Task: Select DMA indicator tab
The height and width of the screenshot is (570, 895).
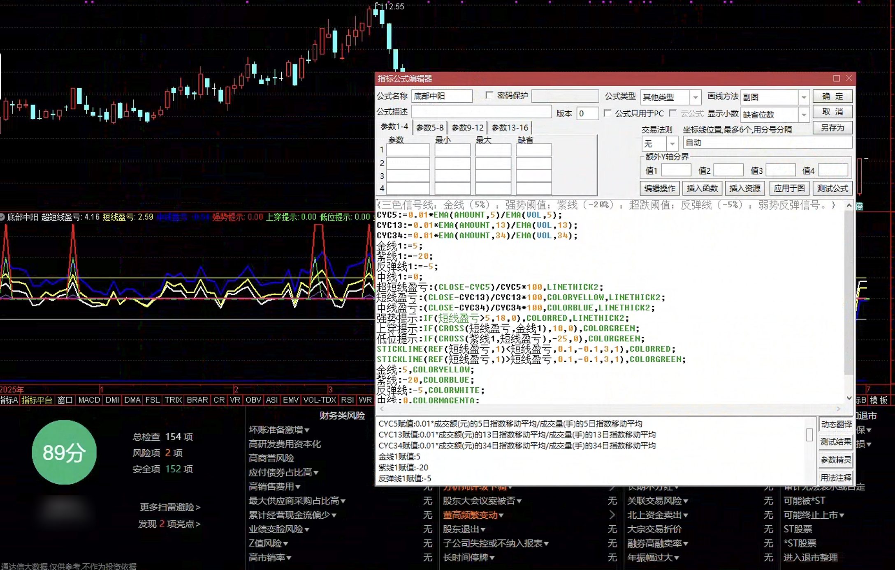Action: click(132, 400)
